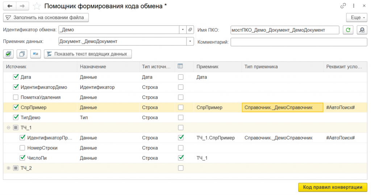The image size is (371, 195).
Task: Click the magnifier search icon beside Имя ПКО
Action: tap(361, 30)
